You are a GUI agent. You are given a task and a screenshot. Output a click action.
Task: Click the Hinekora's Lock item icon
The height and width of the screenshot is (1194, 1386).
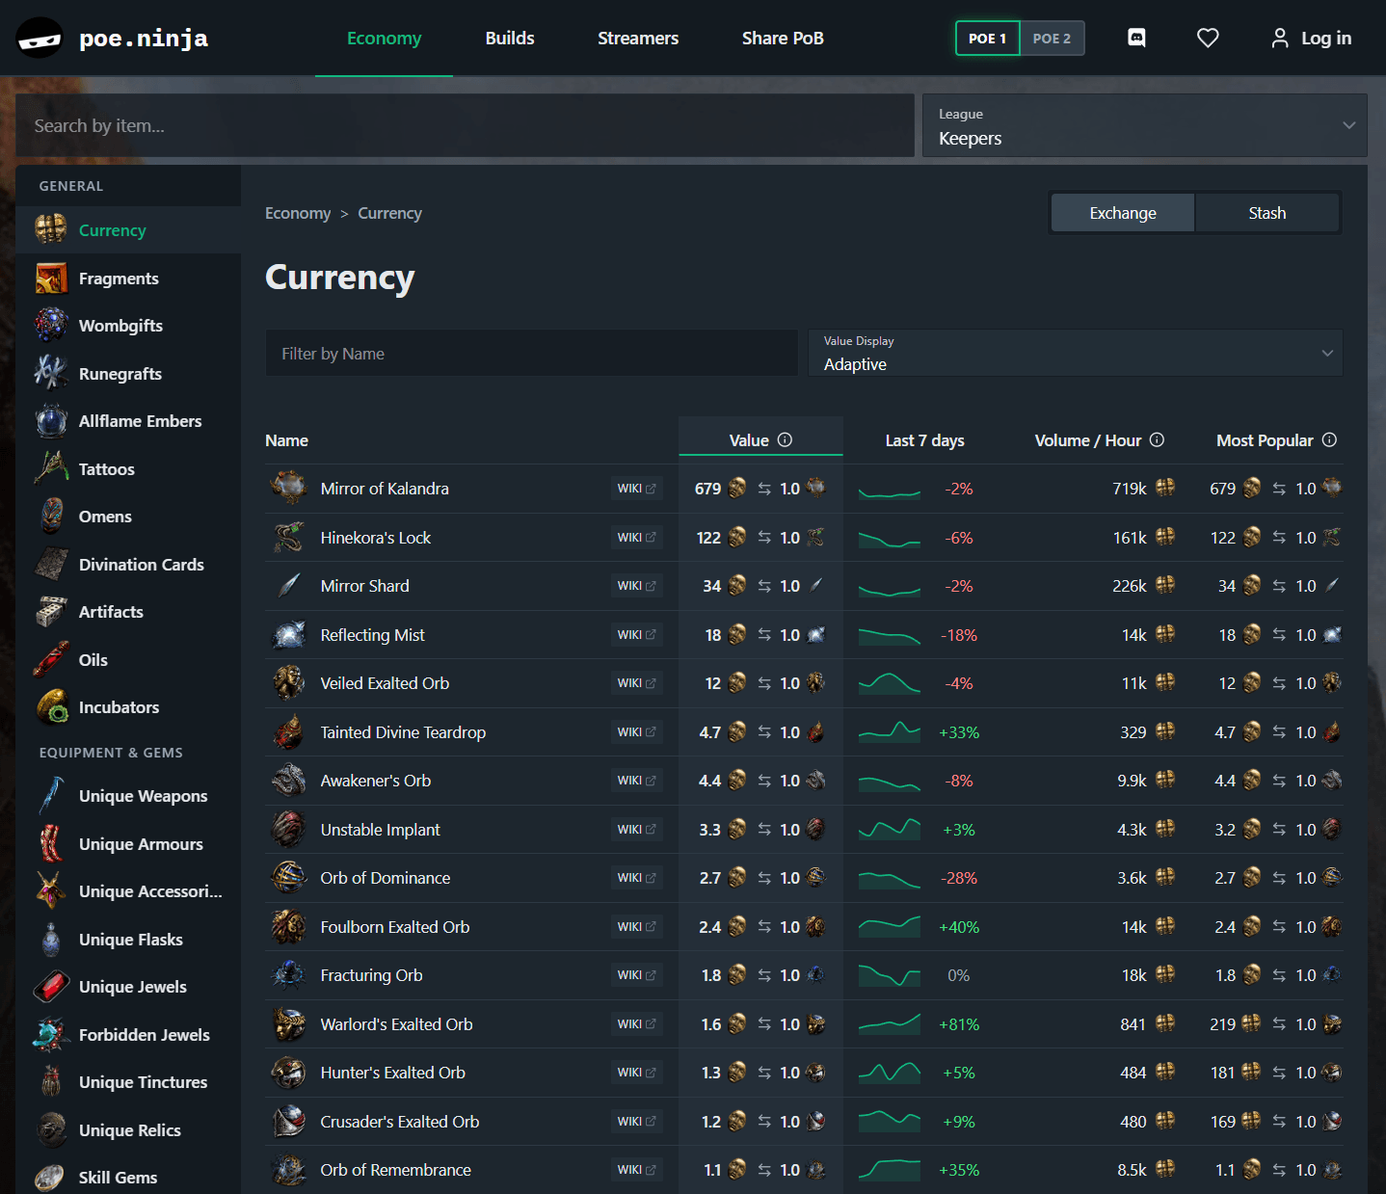pyautogui.click(x=288, y=538)
